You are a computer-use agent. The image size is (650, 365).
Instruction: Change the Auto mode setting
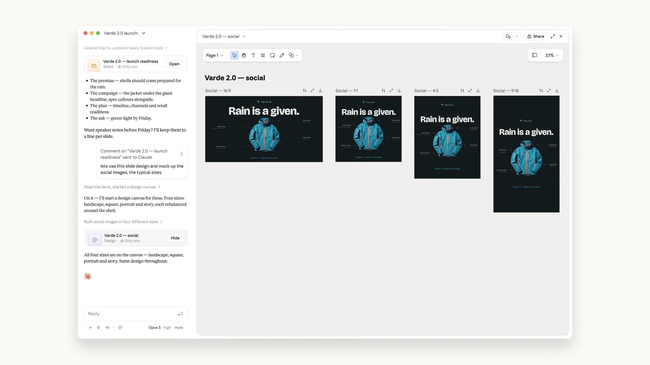coord(179,327)
